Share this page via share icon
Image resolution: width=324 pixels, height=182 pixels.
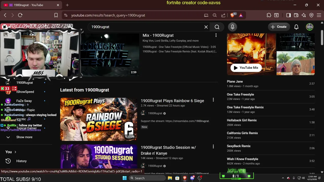point(223,15)
